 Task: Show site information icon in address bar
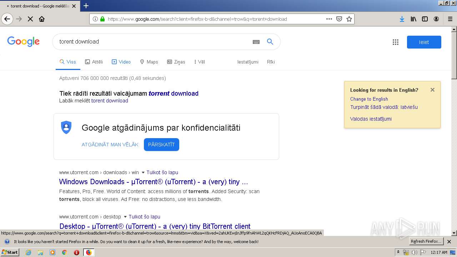95,19
